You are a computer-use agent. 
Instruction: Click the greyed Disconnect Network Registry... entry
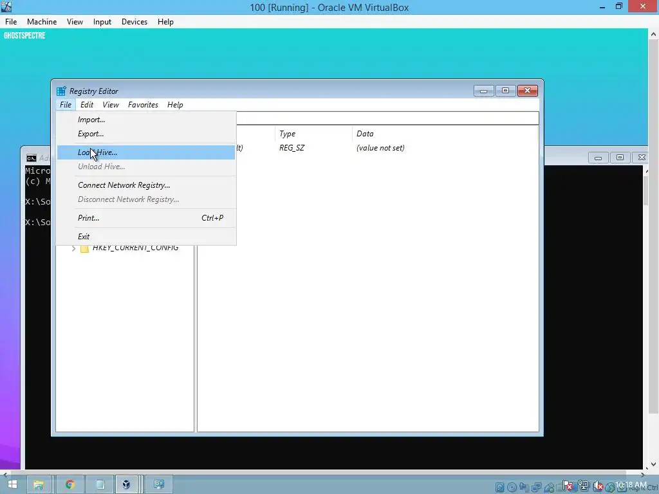pos(145,199)
